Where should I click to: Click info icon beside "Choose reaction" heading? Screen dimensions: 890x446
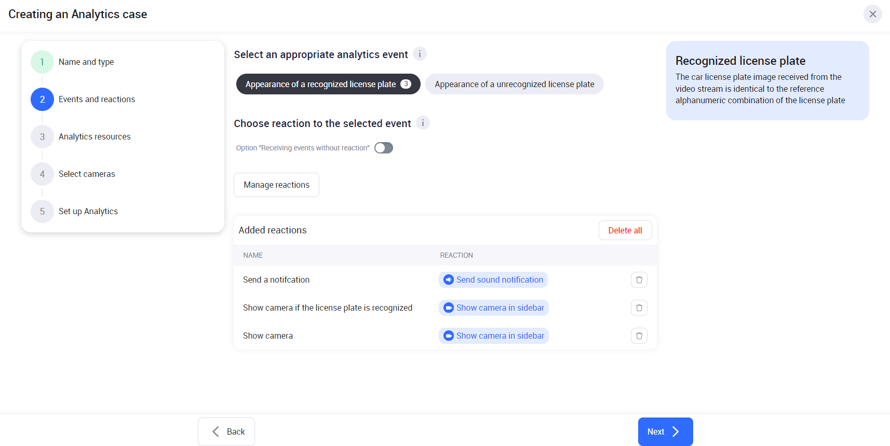pyautogui.click(x=423, y=123)
